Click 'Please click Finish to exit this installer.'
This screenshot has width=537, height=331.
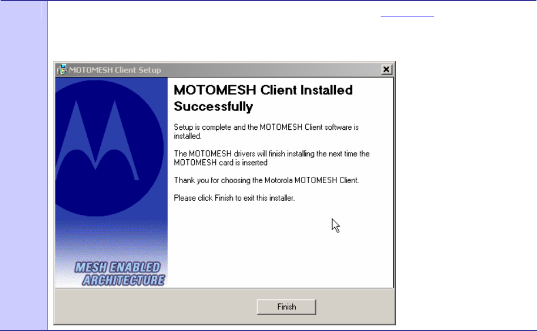[235, 198]
